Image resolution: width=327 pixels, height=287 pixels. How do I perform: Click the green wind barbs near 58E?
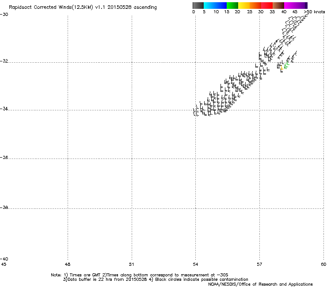tap(286, 65)
